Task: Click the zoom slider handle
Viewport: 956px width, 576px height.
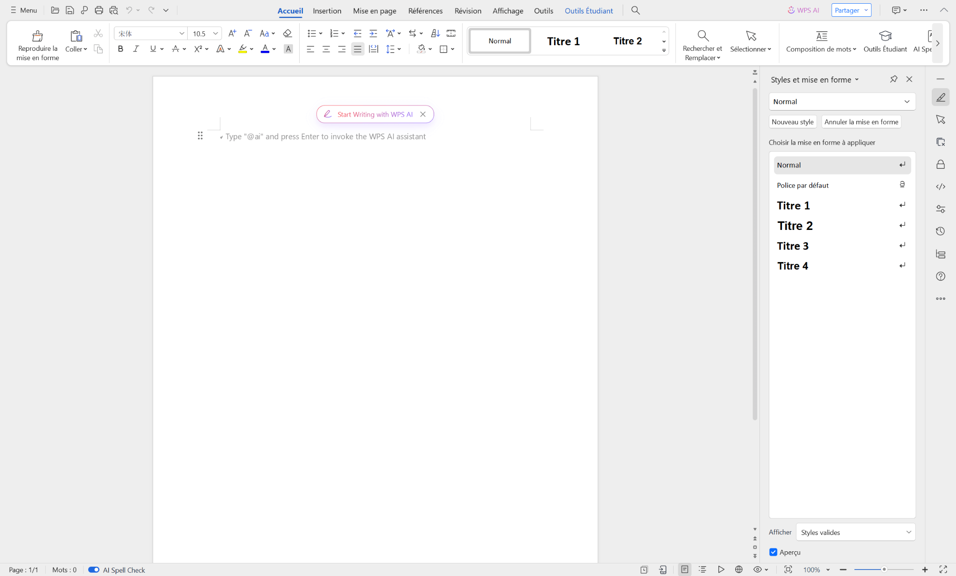Action: [x=884, y=569]
